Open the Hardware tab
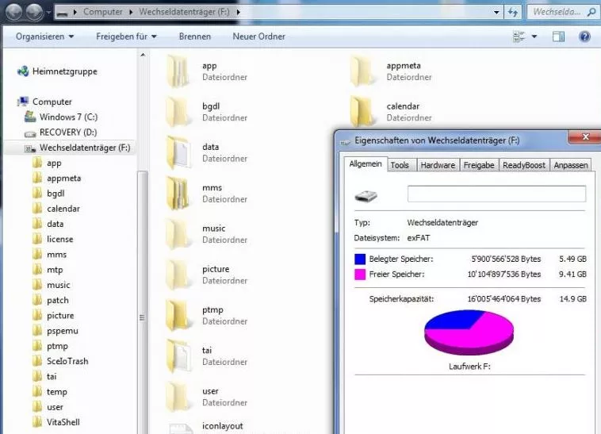601x434 pixels. (438, 165)
